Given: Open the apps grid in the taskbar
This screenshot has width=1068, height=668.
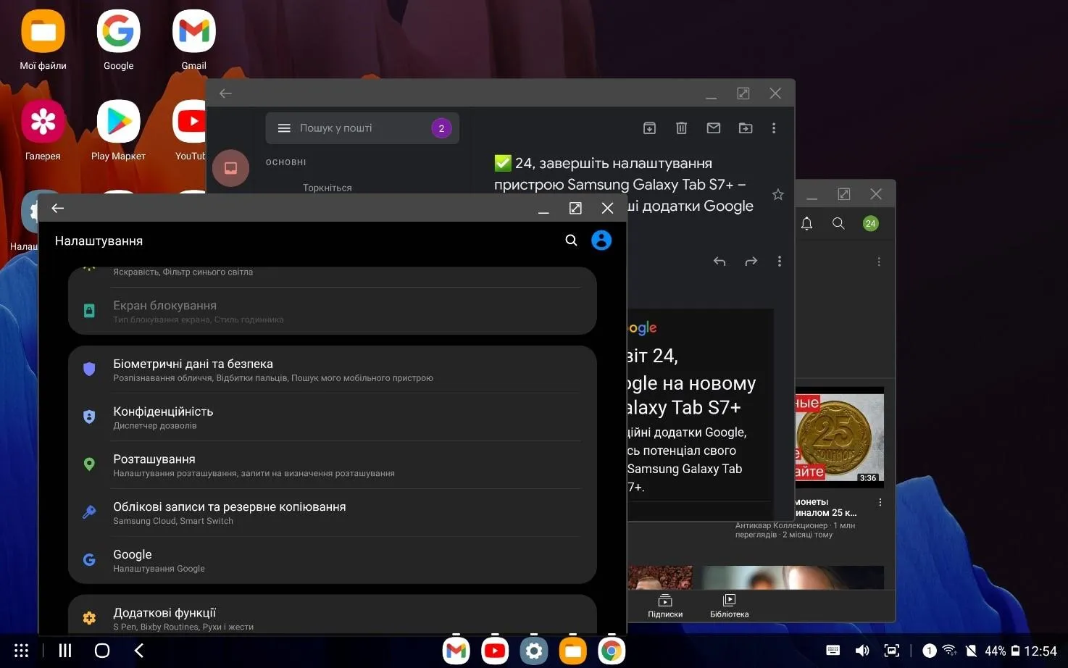Looking at the screenshot, I should click(x=22, y=651).
